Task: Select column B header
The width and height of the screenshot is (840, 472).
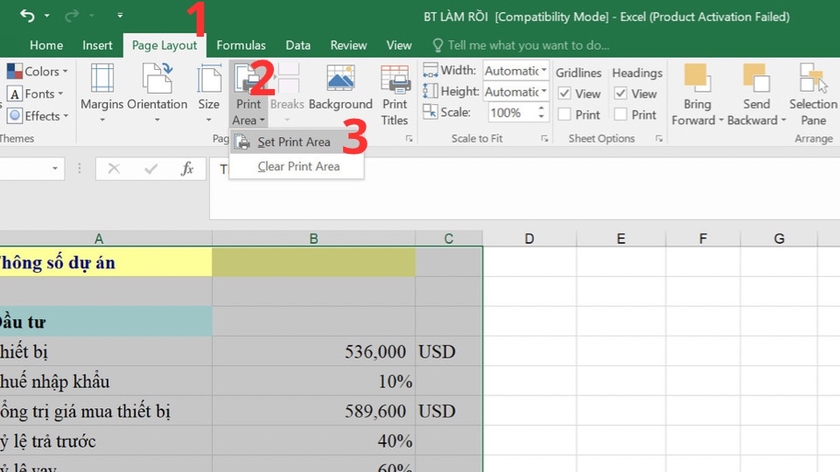Action: (313, 239)
